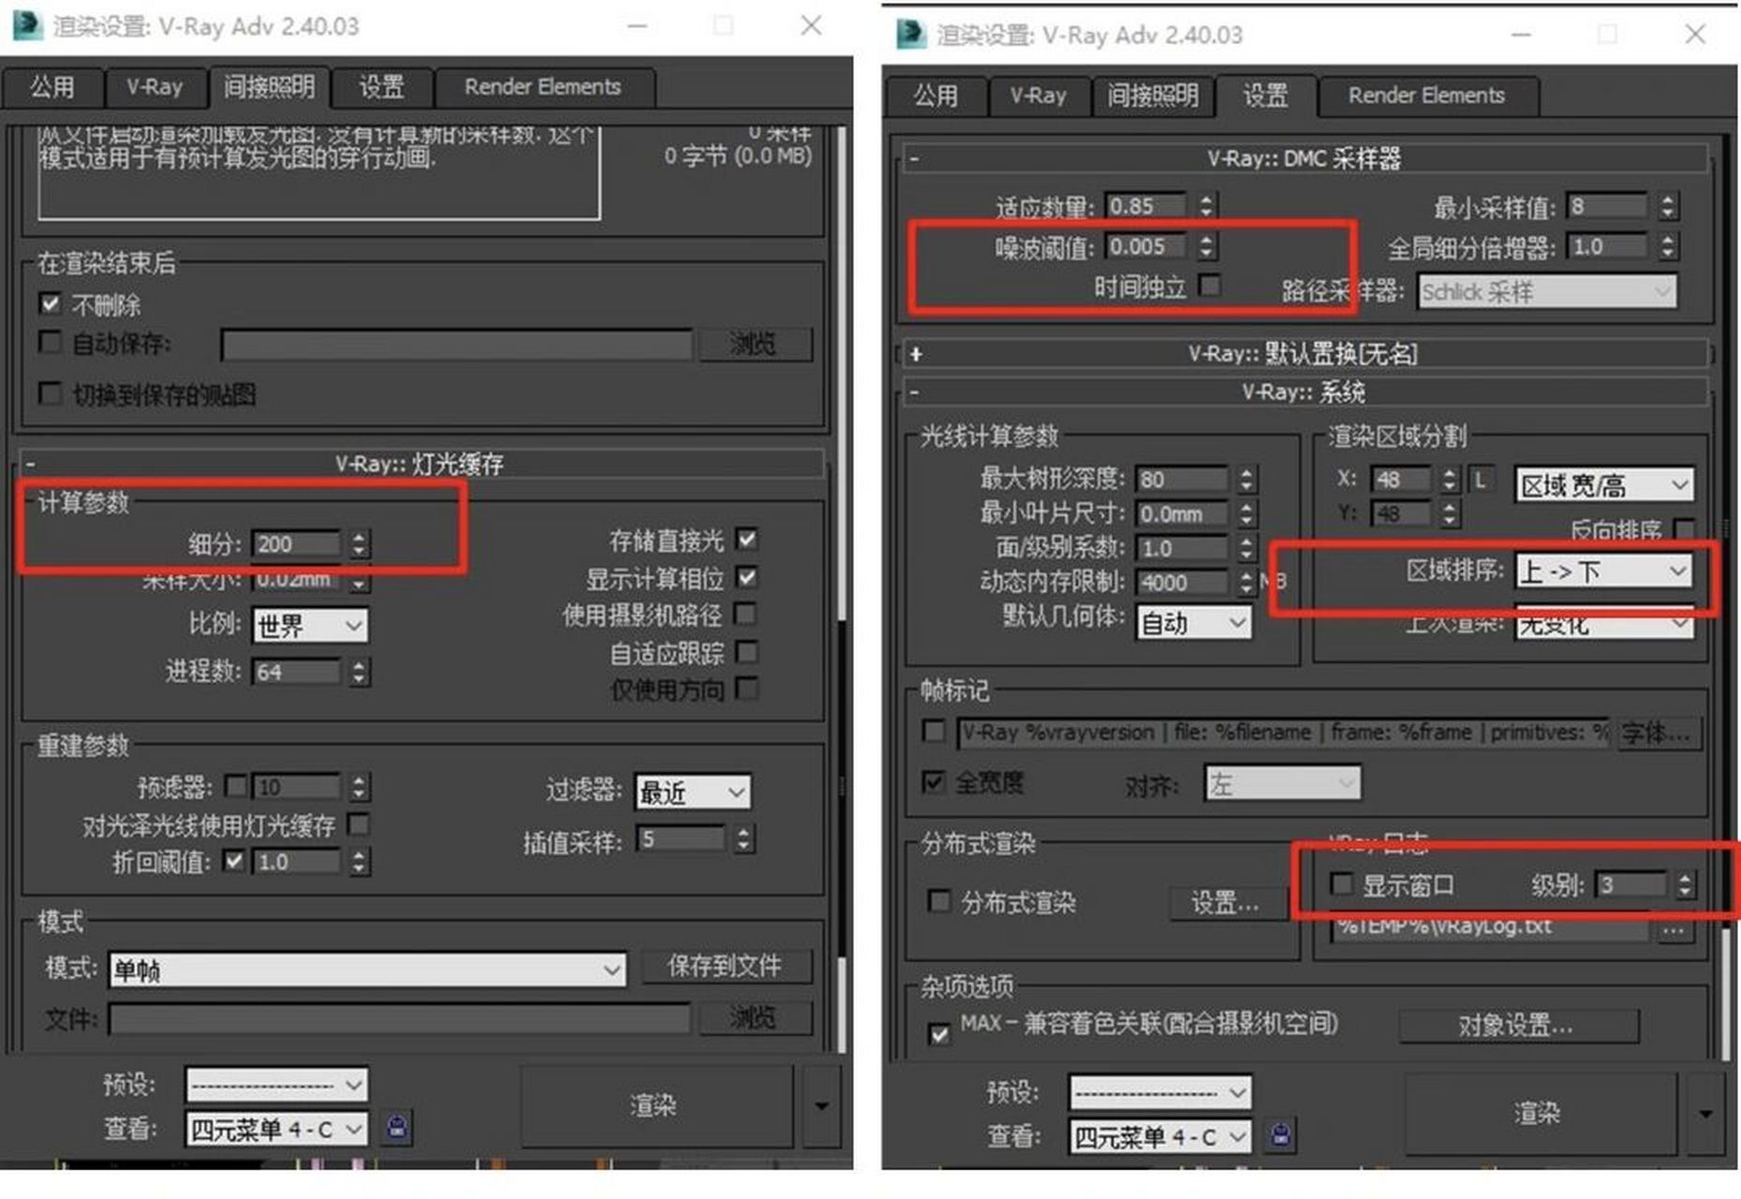Open 过滤器 dropdown showing 最近
This screenshot has height=1199, width=1741.
pyautogui.click(x=692, y=792)
